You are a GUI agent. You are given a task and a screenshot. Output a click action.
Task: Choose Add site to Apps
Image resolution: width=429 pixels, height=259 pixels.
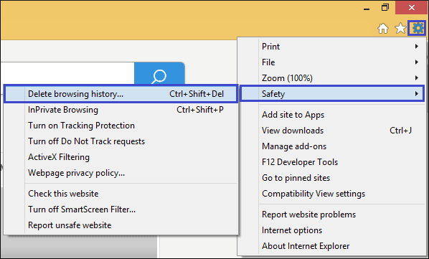[x=332, y=115]
